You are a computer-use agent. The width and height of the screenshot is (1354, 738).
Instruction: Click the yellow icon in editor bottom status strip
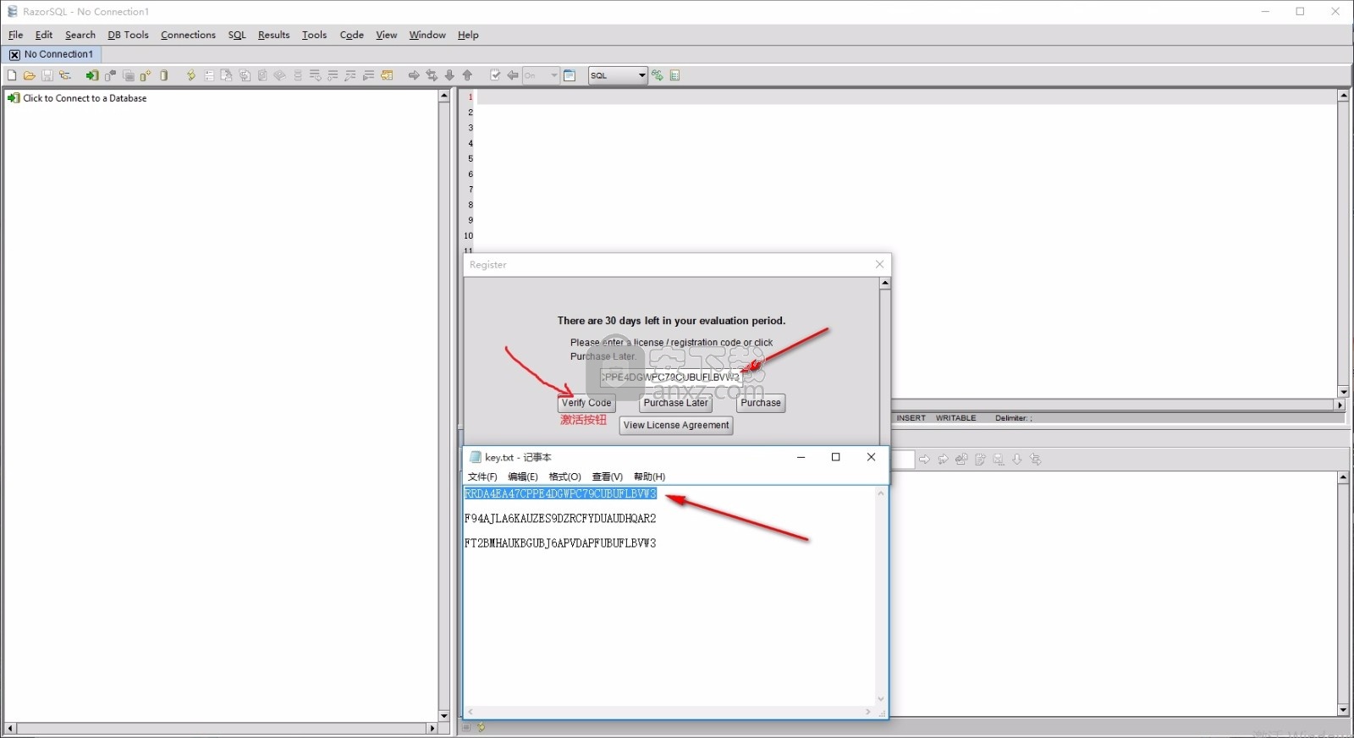482,727
